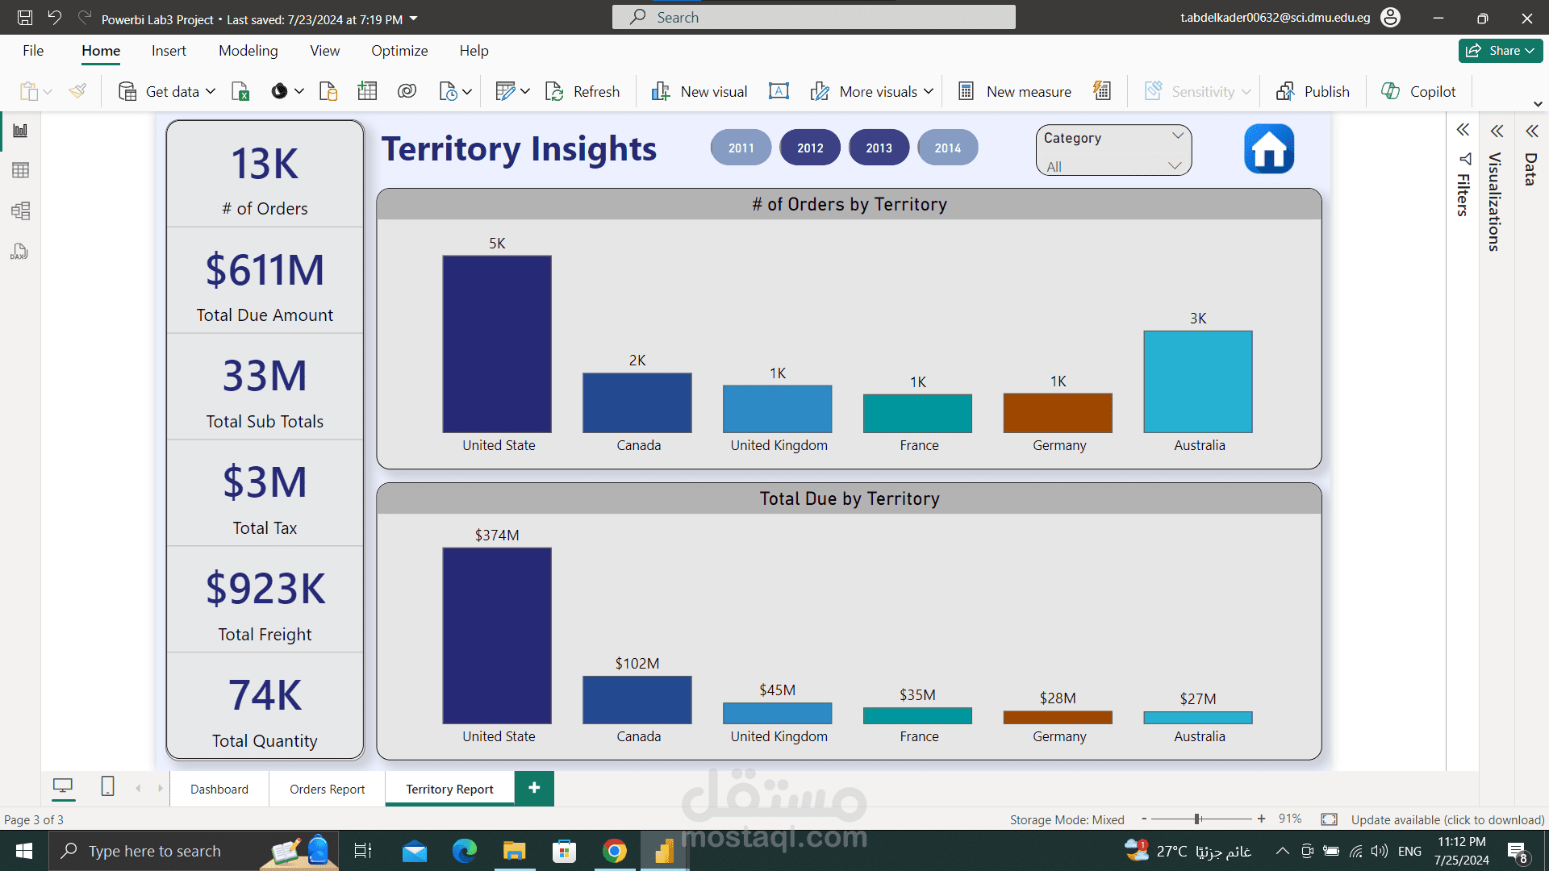The width and height of the screenshot is (1549, 871).
Task: Open the Report view icon in sidebar
Action: coord(20,131)
